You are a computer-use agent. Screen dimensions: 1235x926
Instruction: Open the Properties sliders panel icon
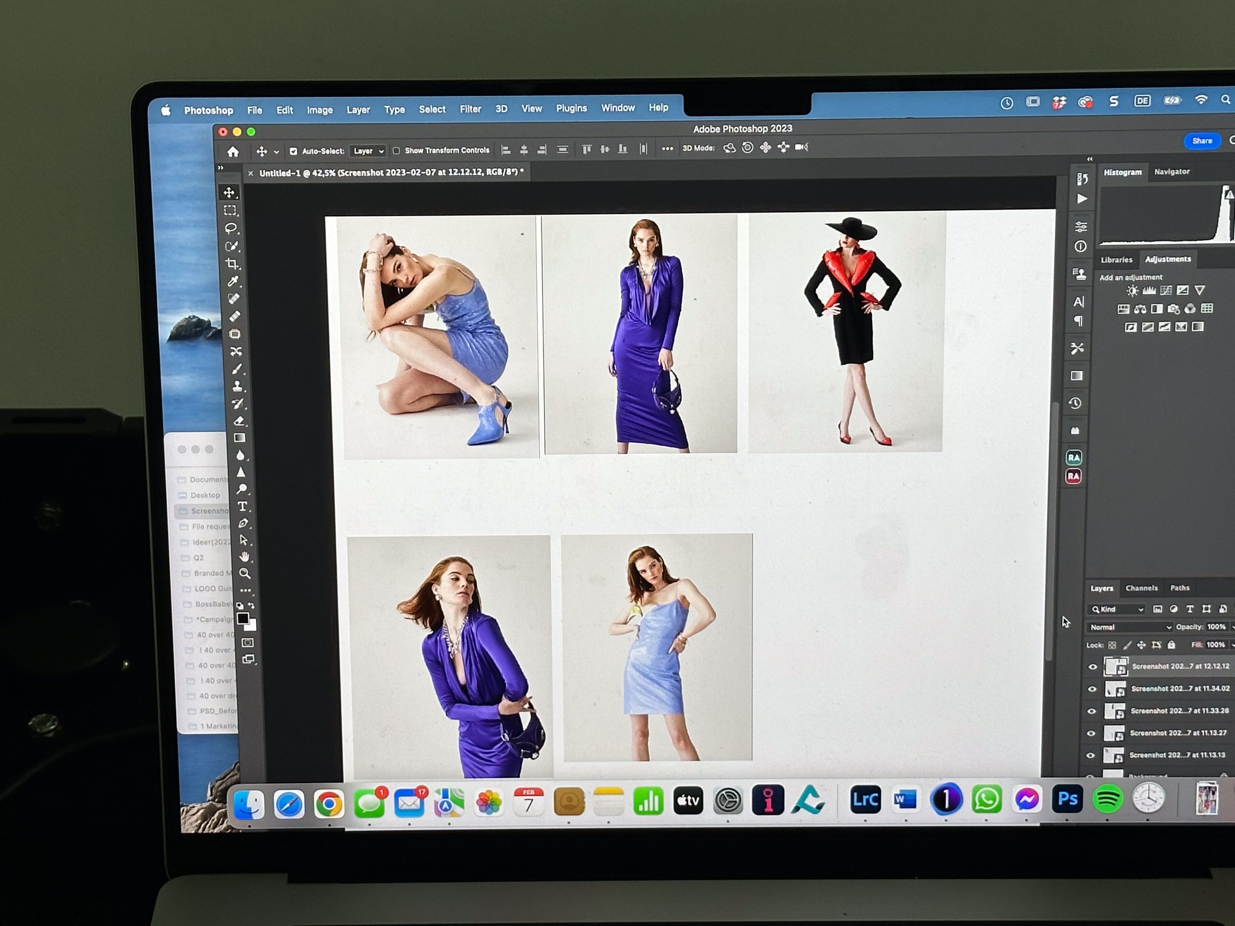tap(1081, 227)
